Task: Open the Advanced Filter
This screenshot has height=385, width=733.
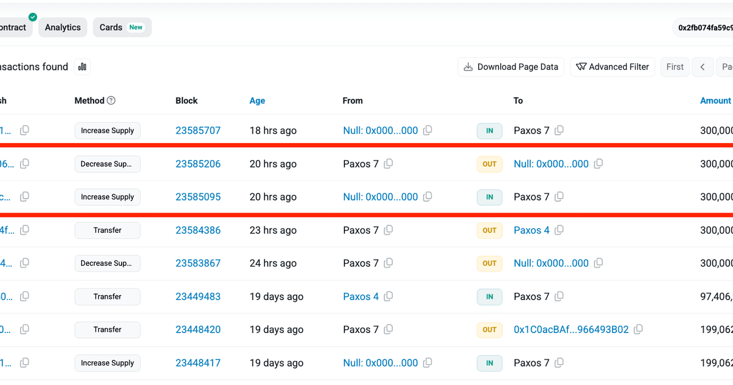Action: pos(613,67)
